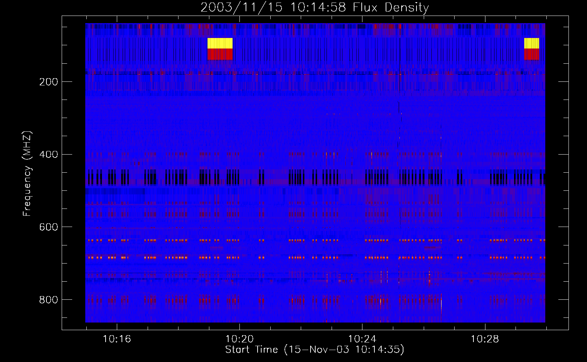Click the 800 frequency tick label

(49, 300)
